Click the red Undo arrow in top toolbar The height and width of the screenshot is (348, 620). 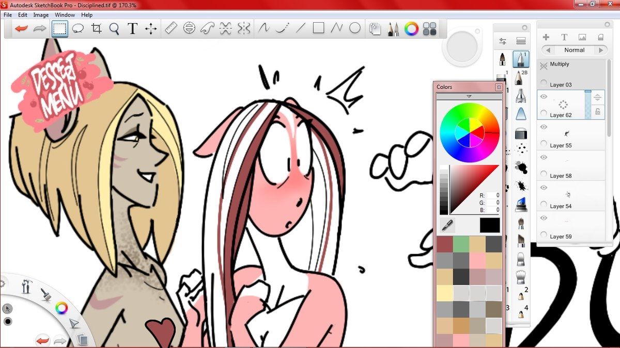pyautogui.click(x=22, y=28)
